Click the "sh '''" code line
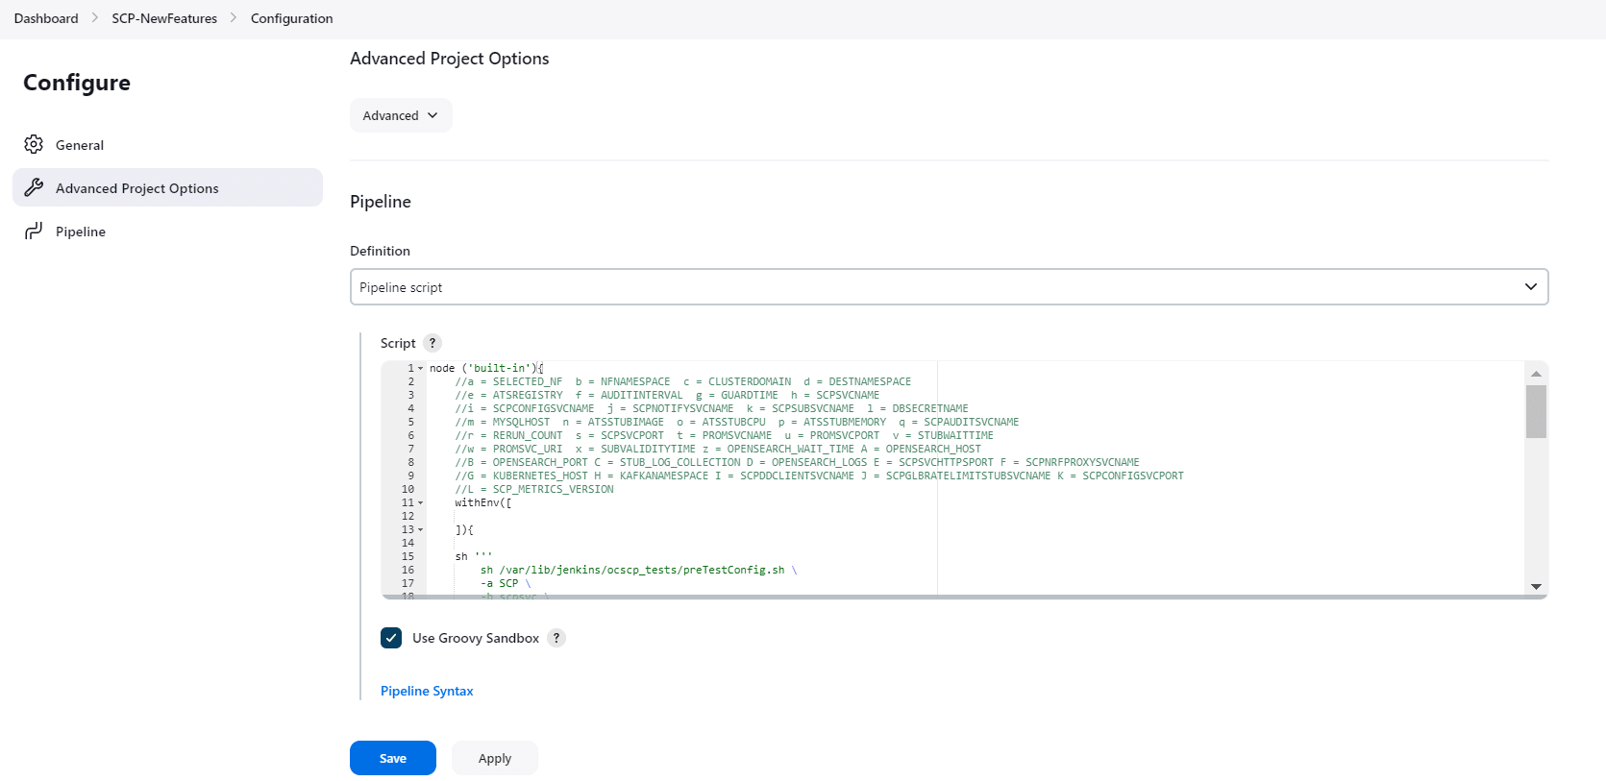 tap(474, 556)
